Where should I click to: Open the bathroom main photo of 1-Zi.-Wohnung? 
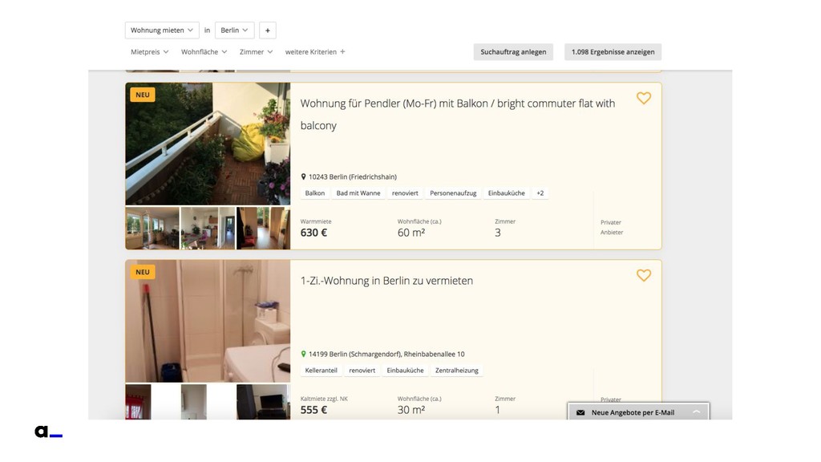click(x=208, y=321)
